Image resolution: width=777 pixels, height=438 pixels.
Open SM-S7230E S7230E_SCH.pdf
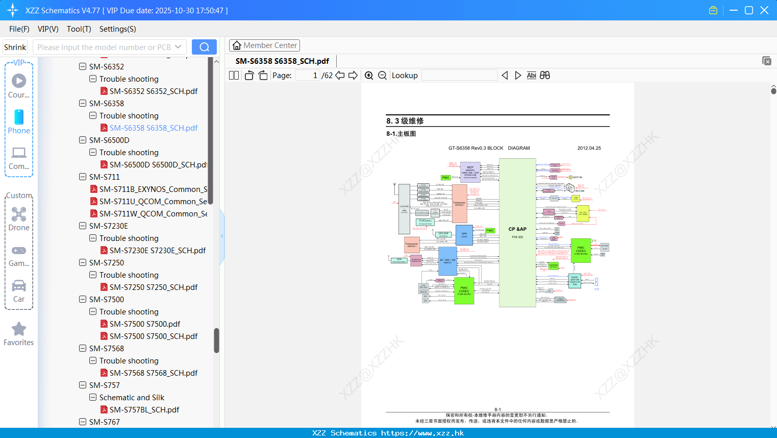[x=158, y=251]
